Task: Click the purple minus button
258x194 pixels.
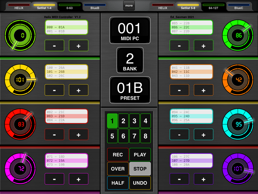Action: [179, 179]
